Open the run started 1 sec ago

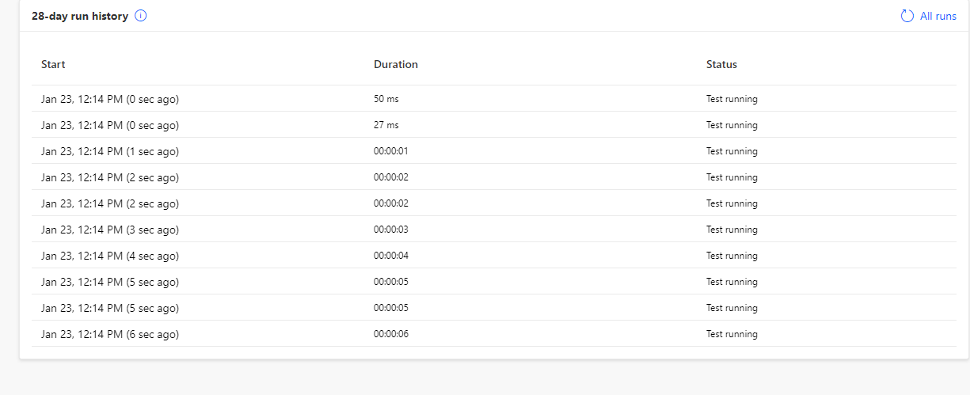tap(110, 151)
